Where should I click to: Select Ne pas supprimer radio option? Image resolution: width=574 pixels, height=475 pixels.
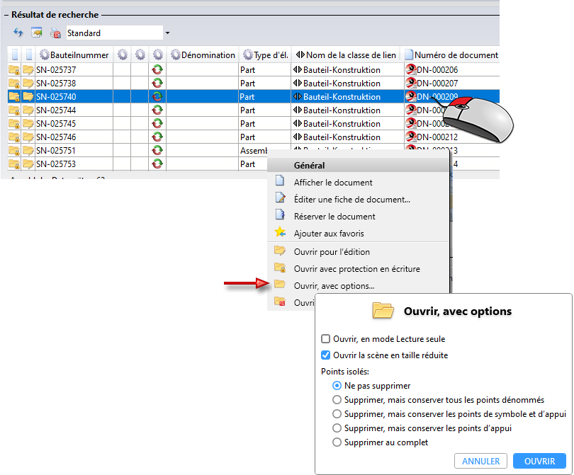337,385
